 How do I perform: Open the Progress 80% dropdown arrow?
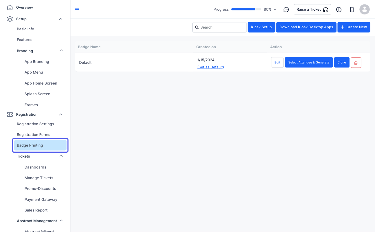click(275, 10)
